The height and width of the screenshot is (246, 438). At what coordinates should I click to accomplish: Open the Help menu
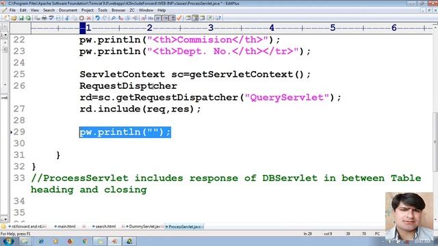pos(162,10)
